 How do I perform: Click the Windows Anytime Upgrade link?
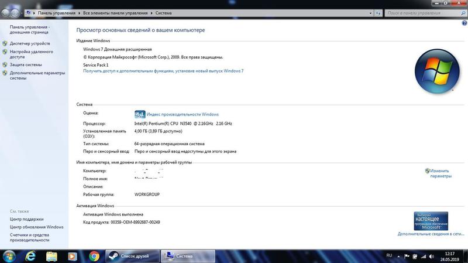tap(163, 71)
